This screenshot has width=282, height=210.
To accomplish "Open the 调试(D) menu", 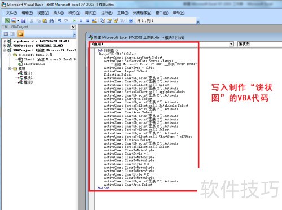I will 91,13.
